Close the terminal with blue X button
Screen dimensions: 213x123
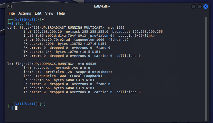click(206, 6)
